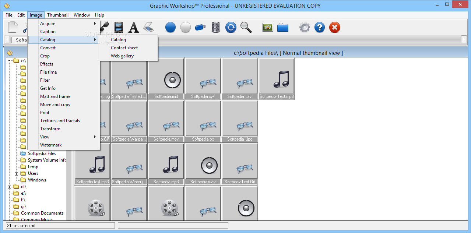Select the Softpedia.swf thumbnail
Viewport: 471px width, 233px height.
click(203, 79)
